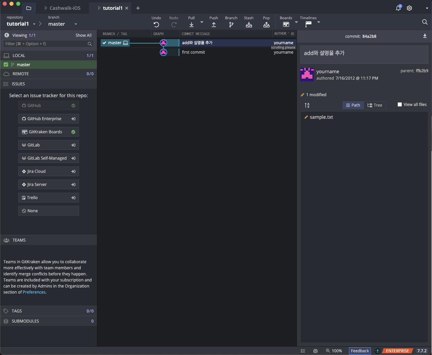Open the notifications bell
The image size is (432, 355).
[x=399, y=8]
